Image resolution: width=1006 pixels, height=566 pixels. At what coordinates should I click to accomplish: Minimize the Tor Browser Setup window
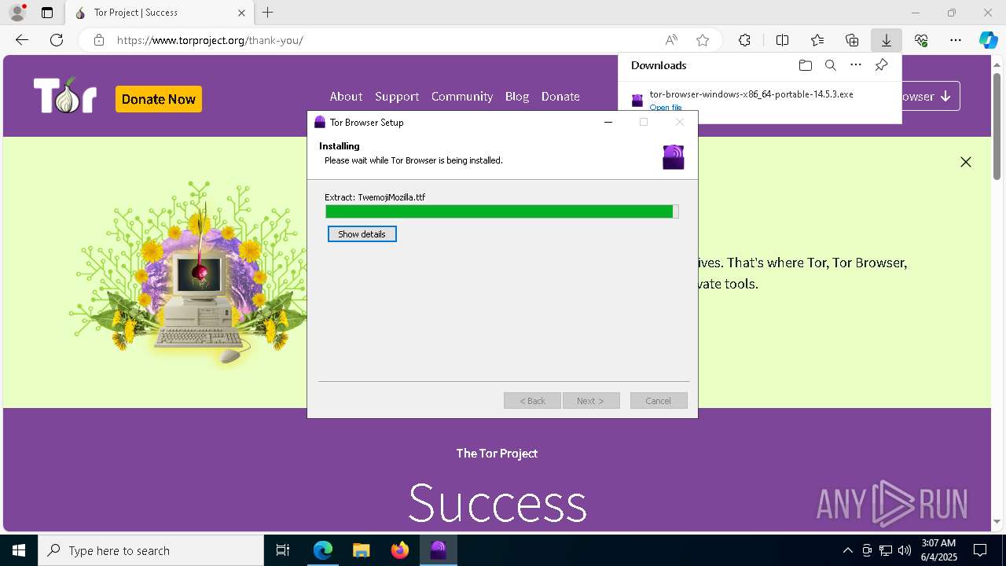[608, 122]
